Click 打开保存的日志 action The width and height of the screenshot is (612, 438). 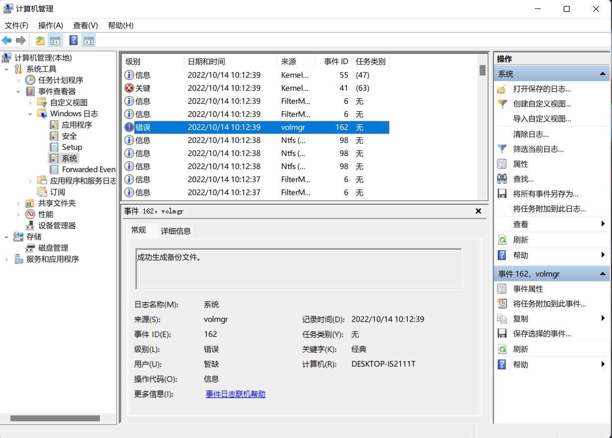point(542,89)
